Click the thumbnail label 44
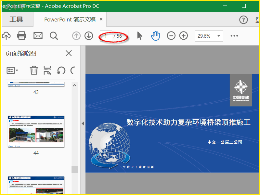Screen dimensions: 260x195 tap(36, 153)
